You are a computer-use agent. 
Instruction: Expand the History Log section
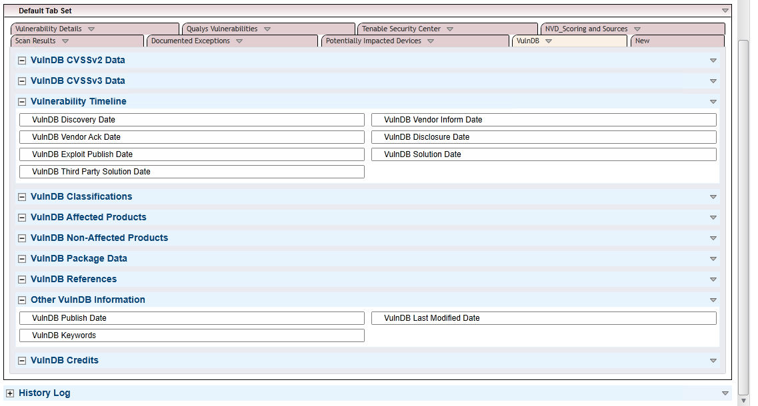tap(10, 393)
